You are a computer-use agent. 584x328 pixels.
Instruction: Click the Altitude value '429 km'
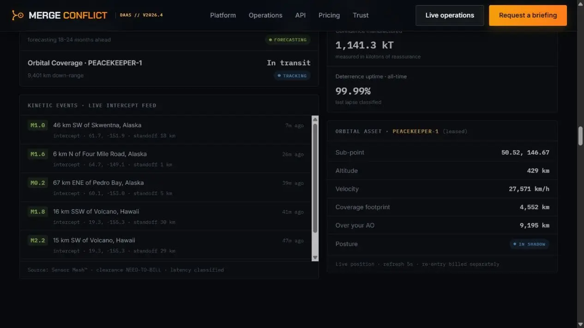point(538,170)
